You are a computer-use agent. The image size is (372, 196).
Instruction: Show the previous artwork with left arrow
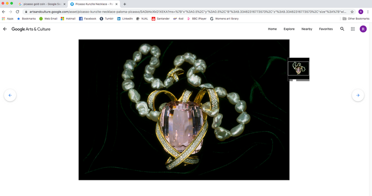[x=10, y=95]
